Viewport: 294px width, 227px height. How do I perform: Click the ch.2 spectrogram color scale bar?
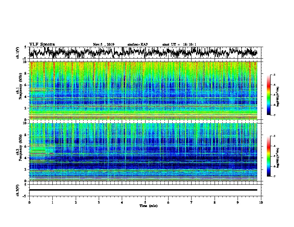(x=268, y=156)
